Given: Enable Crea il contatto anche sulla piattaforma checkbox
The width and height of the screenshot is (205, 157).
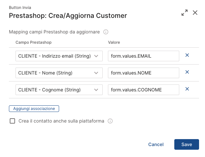Looking at the screenshot, I should (13, 121).
